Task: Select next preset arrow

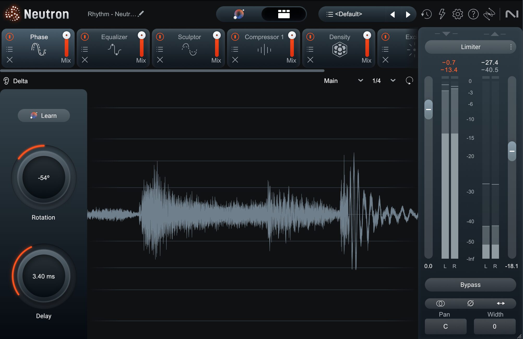Action: [x=408, y=14]
